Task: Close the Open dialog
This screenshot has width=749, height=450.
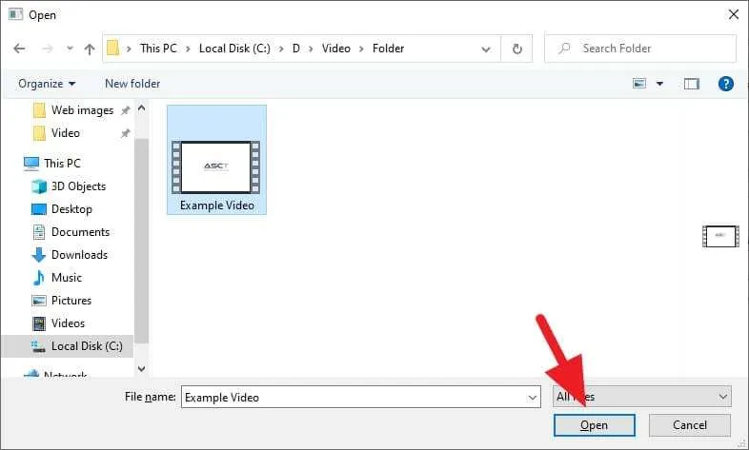Action: pyautogui.click(x=734, y=15)
